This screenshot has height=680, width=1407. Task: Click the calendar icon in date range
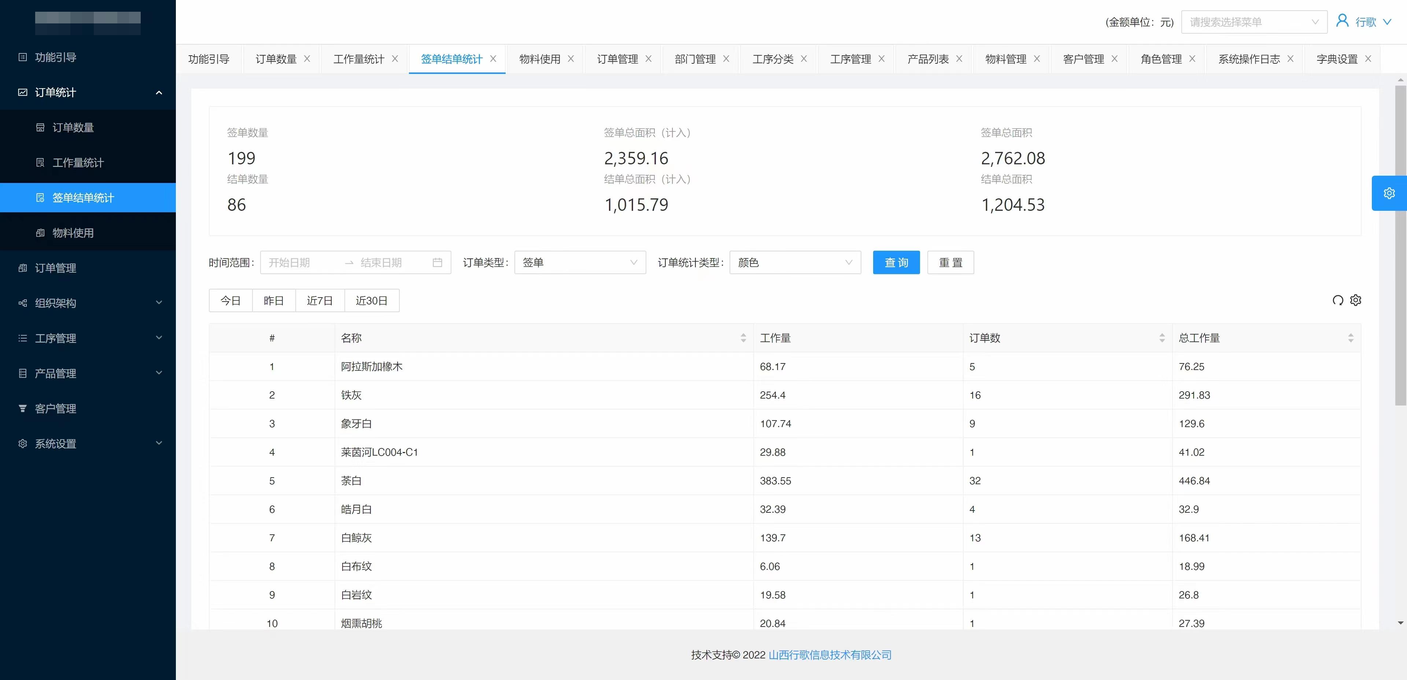437,262
